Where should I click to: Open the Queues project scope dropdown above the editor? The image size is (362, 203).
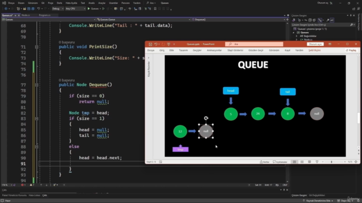[x=49, y=20]
